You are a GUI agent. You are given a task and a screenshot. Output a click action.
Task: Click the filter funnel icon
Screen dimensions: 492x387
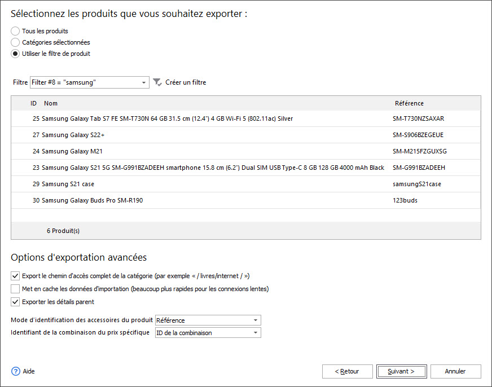[x=157, y=82]
